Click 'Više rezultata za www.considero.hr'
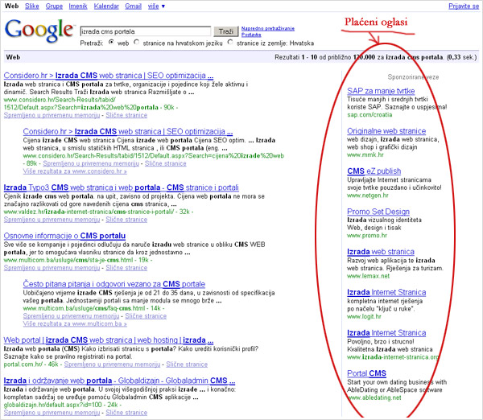Screen dimensions: 483x420 click(75, 171)
